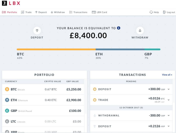176x133 pixels.
Task: Click the LBX logo icon
Action: [4, 3]
